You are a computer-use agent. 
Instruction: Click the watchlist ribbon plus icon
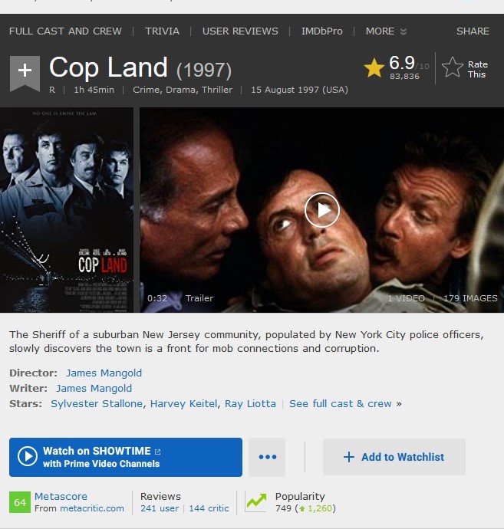25,73
